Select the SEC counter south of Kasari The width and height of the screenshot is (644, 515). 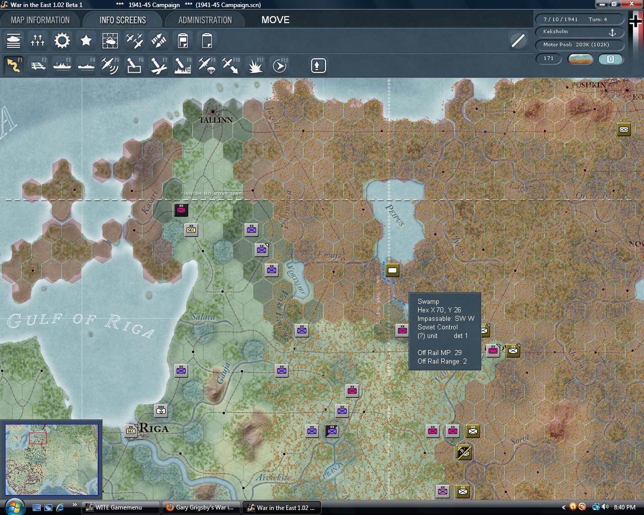[191, 230]
